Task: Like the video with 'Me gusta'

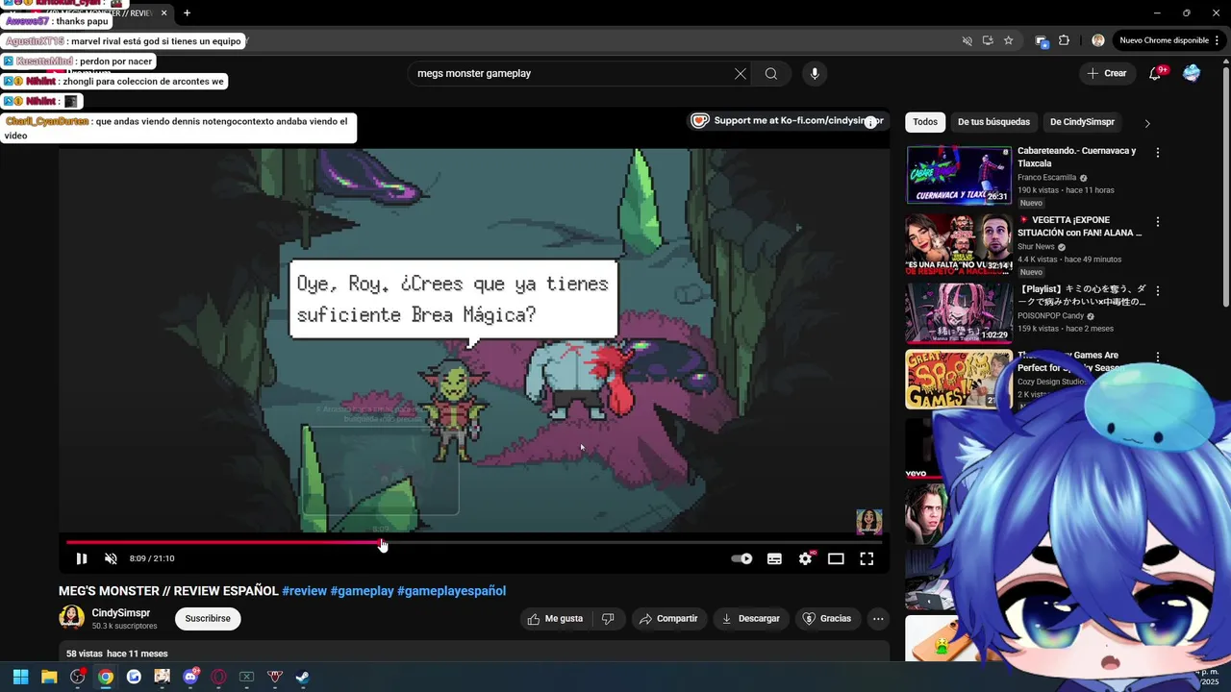Action: pos(555,619)
